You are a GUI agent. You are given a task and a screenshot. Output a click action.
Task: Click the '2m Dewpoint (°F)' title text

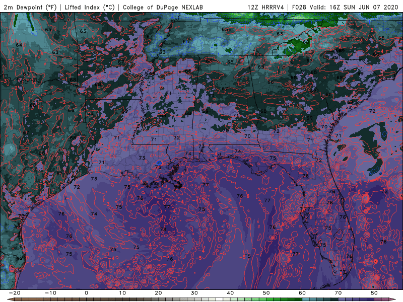[x=30, y=7]
